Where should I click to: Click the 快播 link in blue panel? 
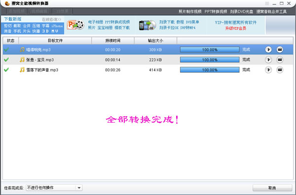36,31
